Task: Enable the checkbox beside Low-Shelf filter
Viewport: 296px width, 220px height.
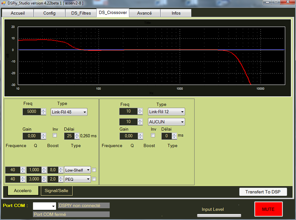Action: 94,170
